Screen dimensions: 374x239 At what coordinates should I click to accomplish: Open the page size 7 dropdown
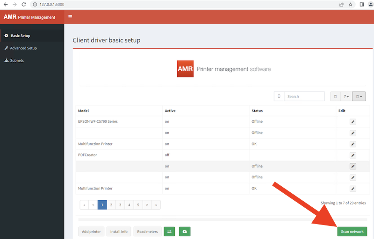click(x=346, y=96)
